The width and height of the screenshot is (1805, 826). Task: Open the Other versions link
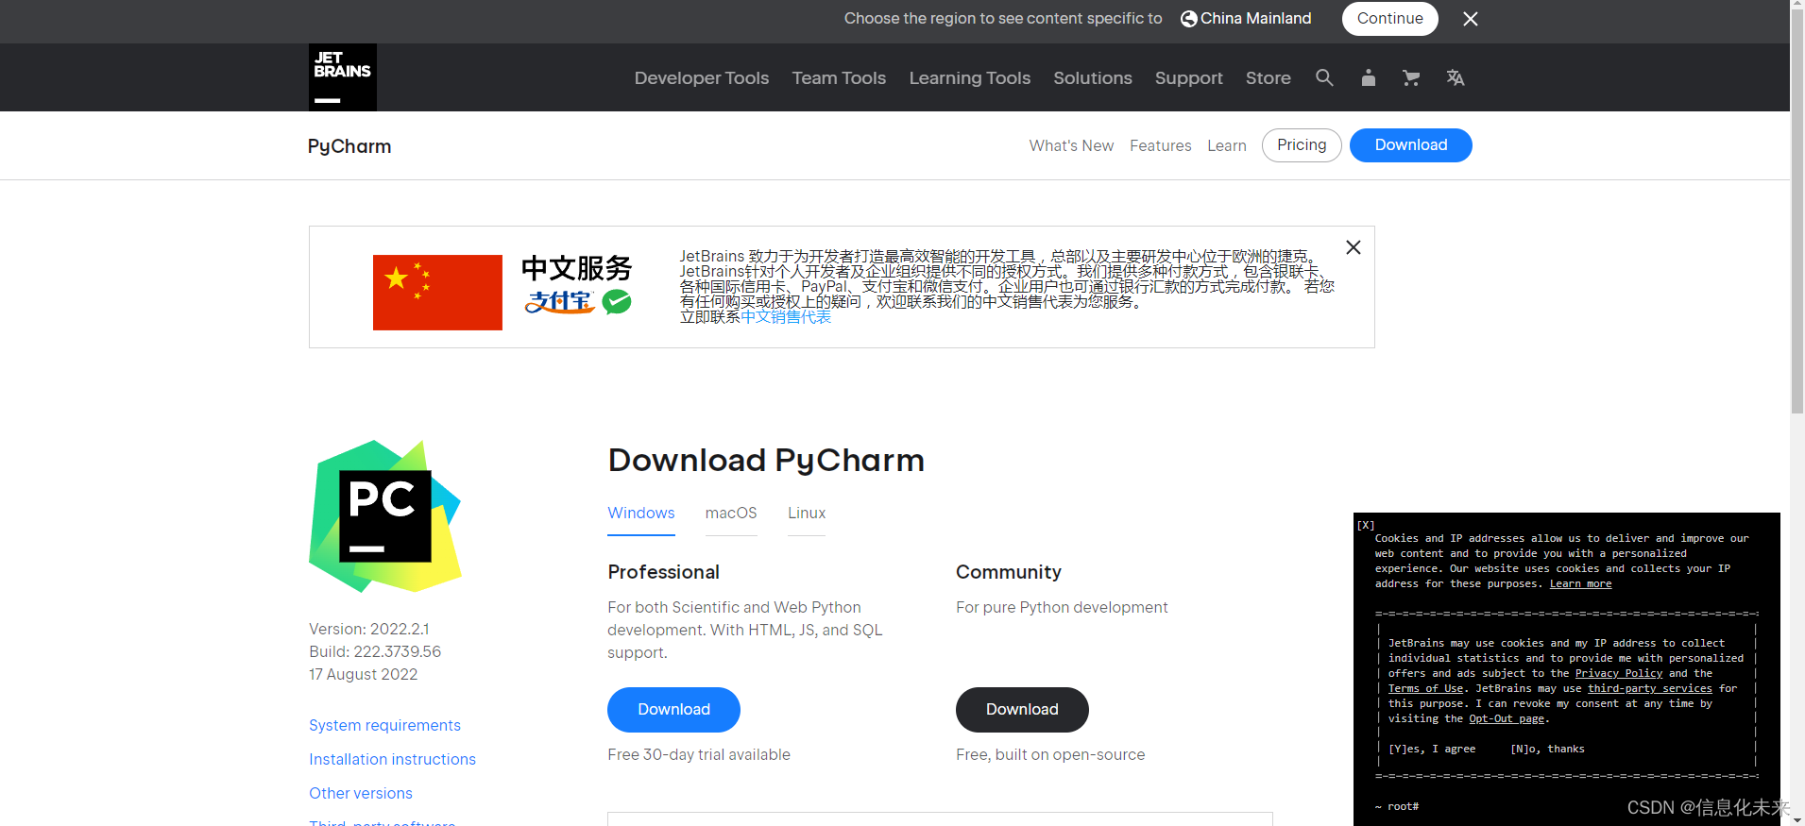[x=361, y=793]
